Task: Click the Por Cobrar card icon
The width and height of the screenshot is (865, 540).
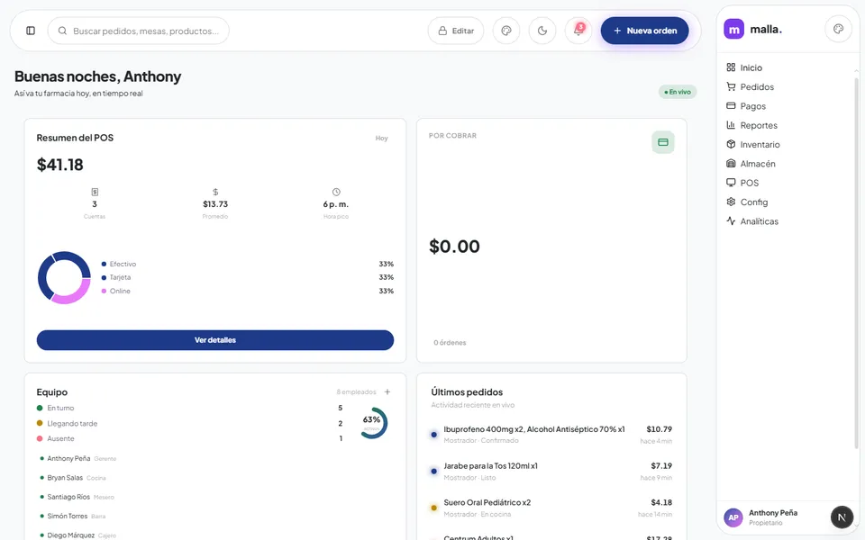Action: (663, 142)
